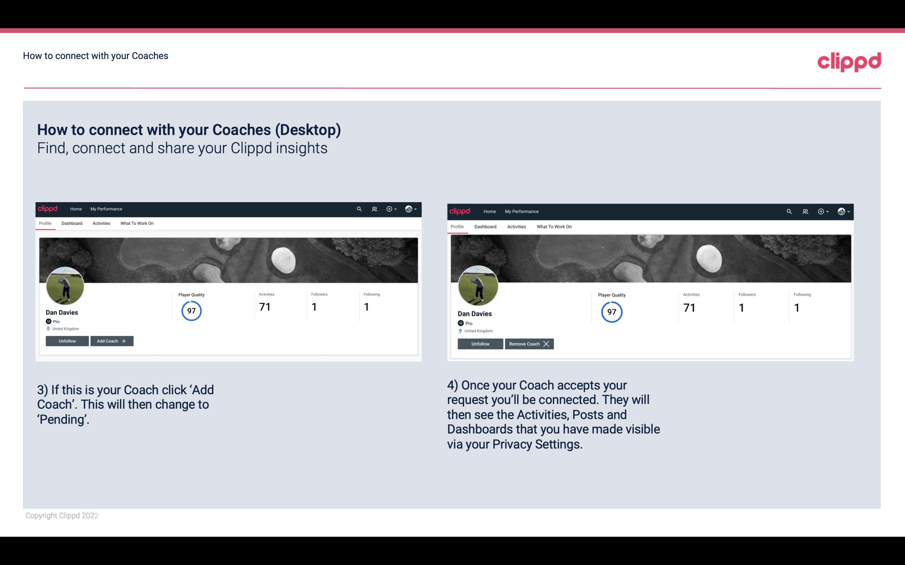Screen dimensions: 905x565
Task: Toggle What To Work On tab visibility
Action: click(137, 223)
